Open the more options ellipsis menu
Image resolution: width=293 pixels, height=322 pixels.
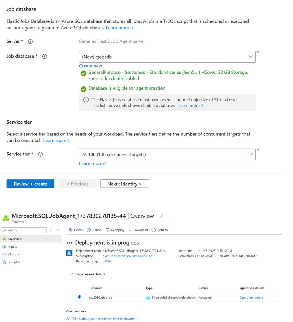coord(169,216)
